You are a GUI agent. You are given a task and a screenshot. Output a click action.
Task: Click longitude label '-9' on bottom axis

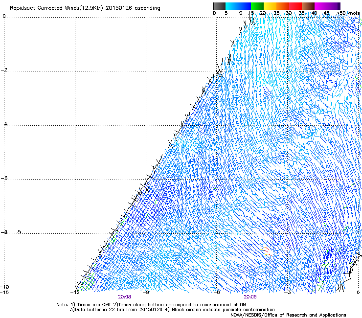pos(146,293)
